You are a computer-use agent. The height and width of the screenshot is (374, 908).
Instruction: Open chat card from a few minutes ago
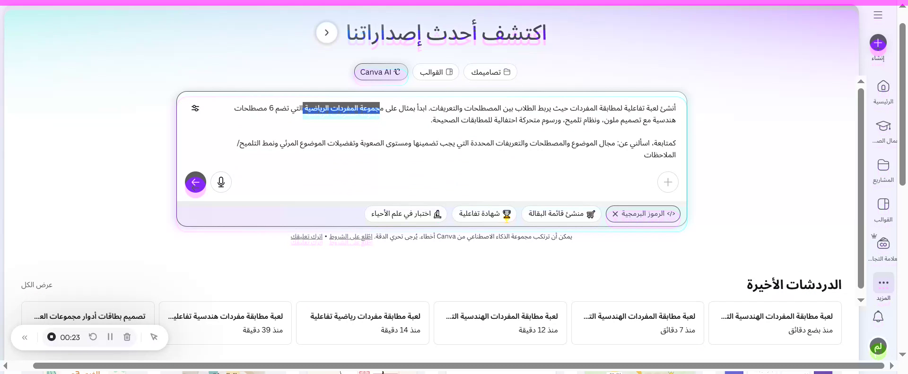pyautogui.click(x=775, y=323)
